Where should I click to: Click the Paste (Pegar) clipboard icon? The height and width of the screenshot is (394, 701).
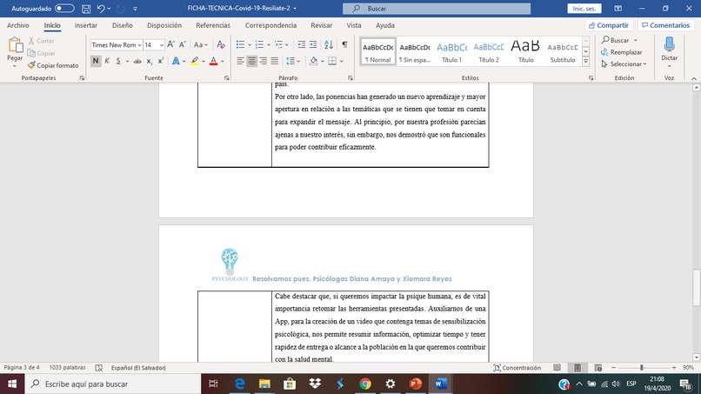(x=15, y=45)
